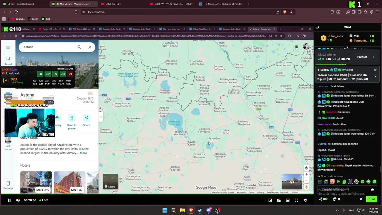Screen dimensions: 382x215
Task: Zoom in the map with plus
Action: [306, 175]
